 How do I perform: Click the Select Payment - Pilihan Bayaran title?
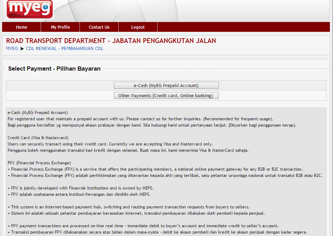(54, 69)
